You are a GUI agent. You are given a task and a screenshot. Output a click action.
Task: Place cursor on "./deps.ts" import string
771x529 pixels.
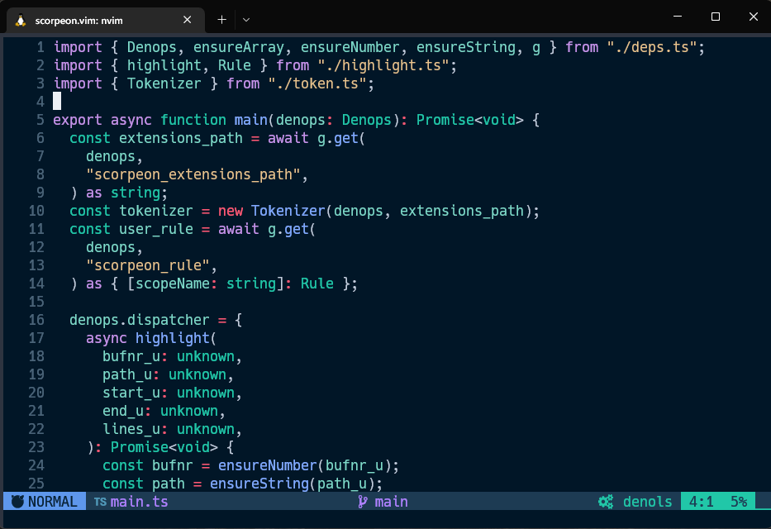click(x=651, y=47)
